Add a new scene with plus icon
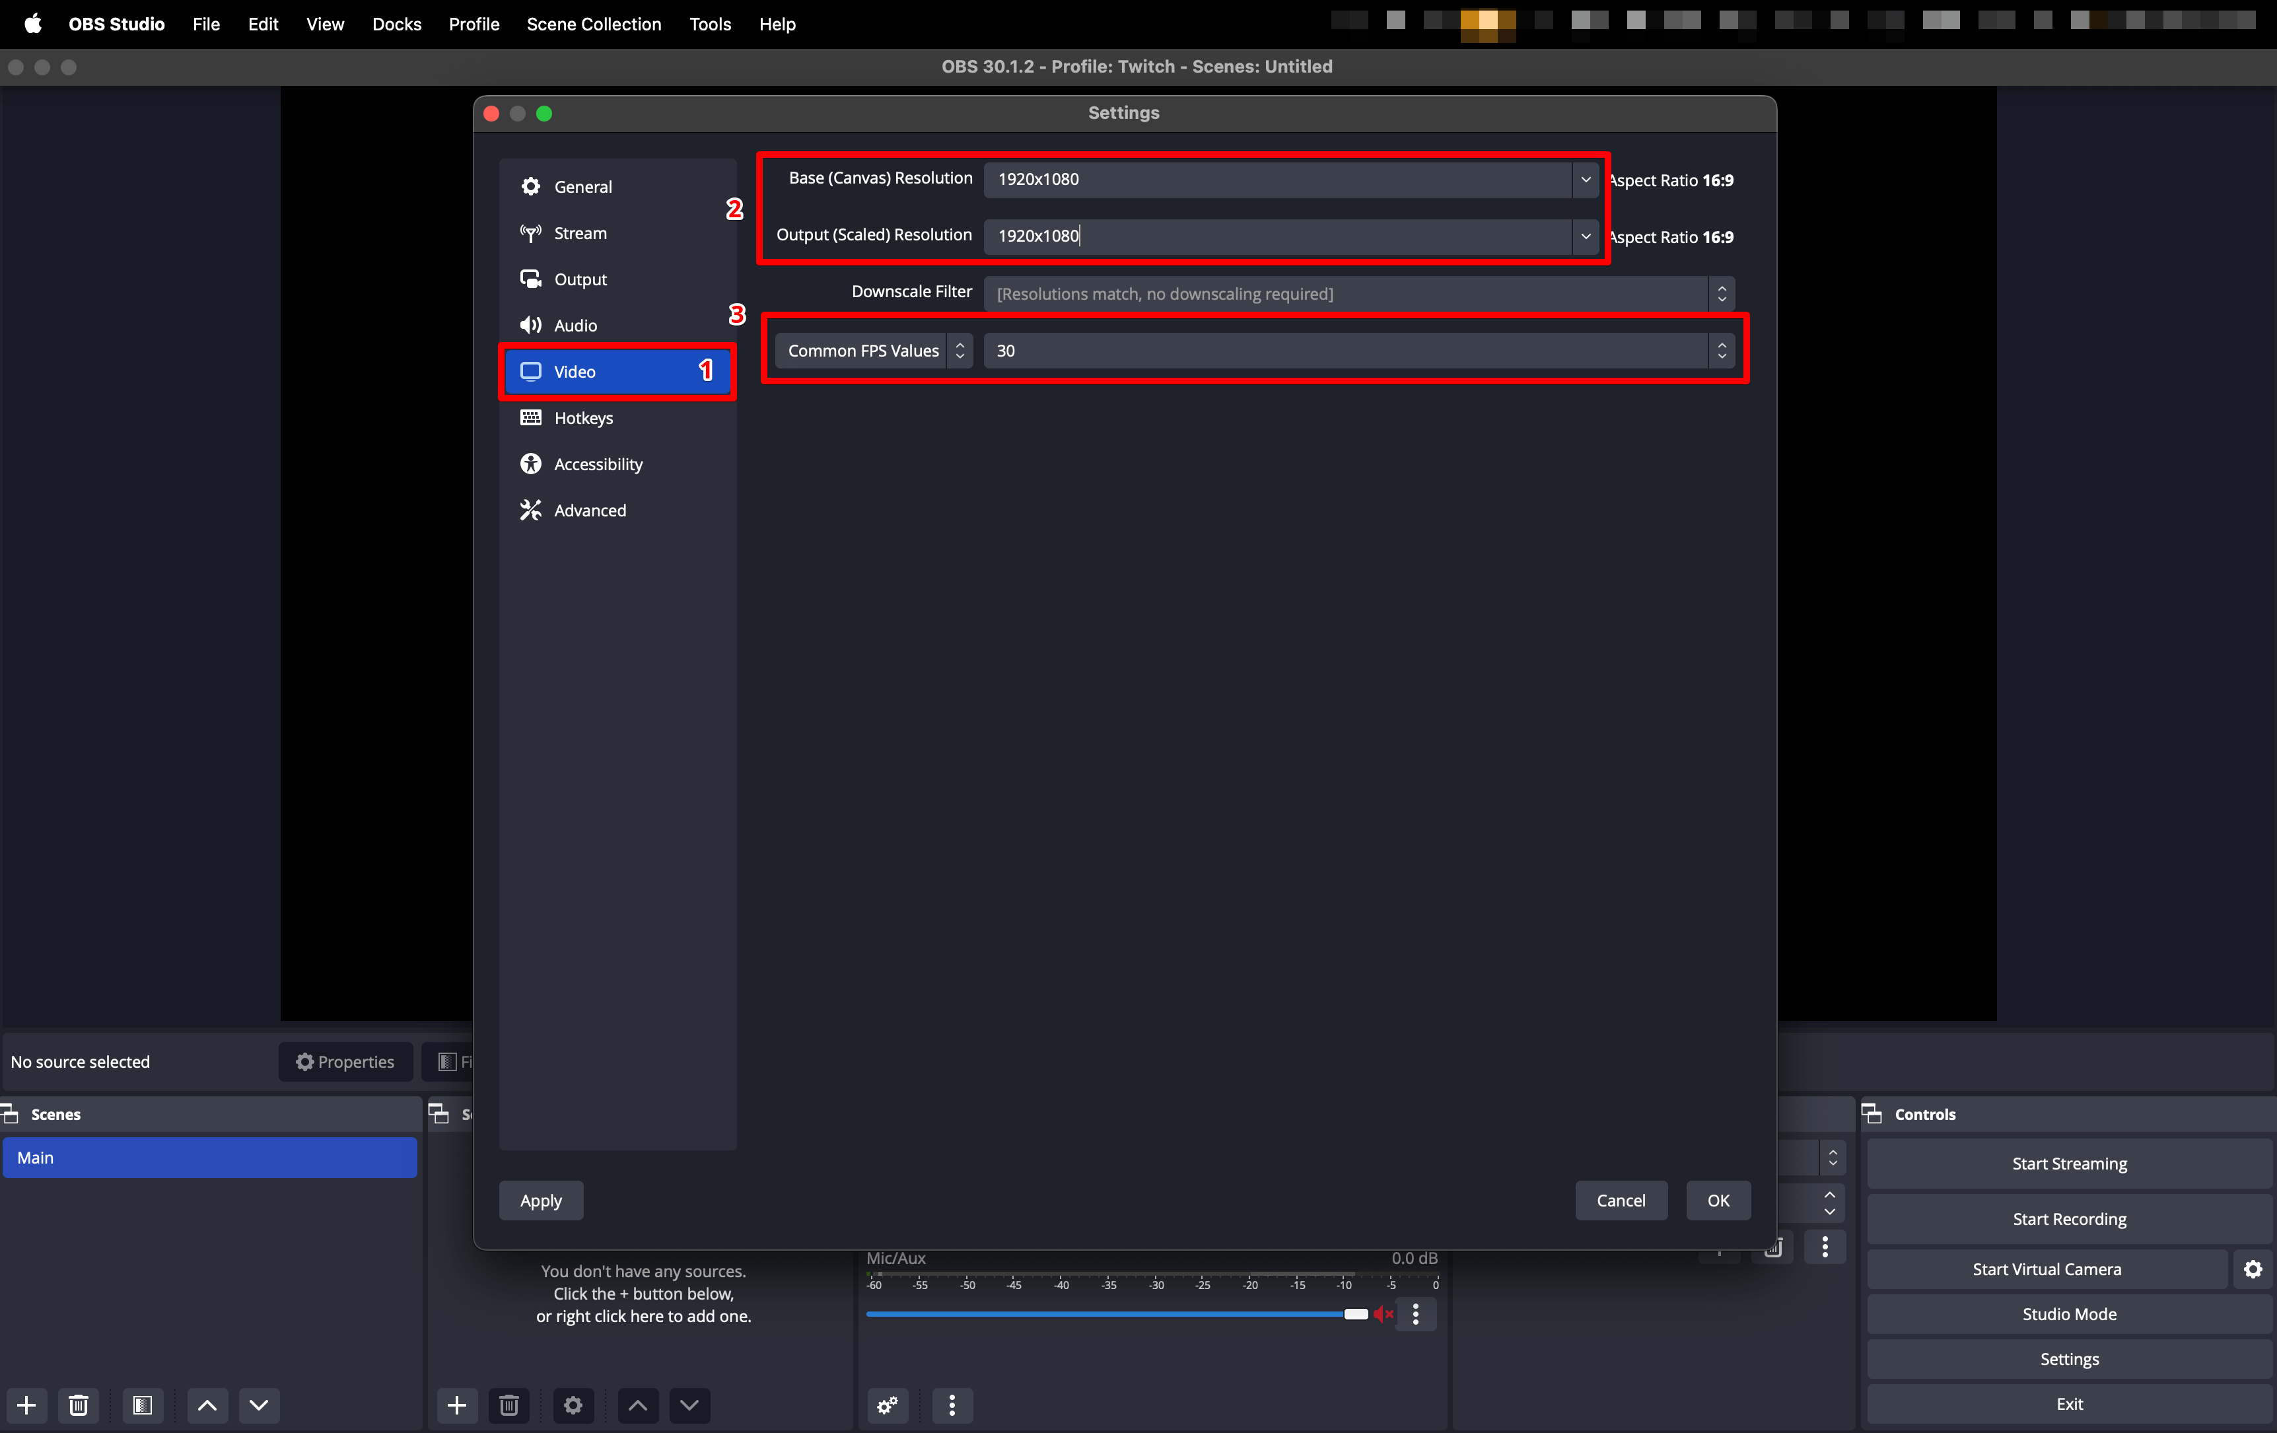Image resolution: width=2277 pixels, height=1433 pixels. tap(26, 1405)
